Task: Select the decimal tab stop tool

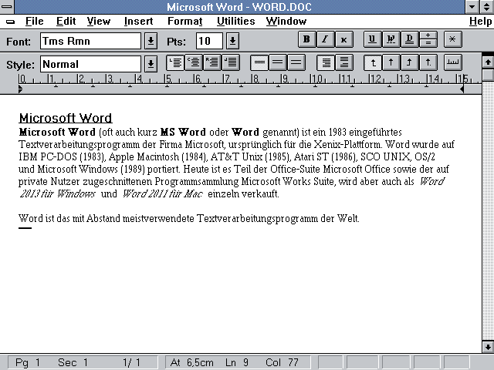Action: [x=428, y=62]
